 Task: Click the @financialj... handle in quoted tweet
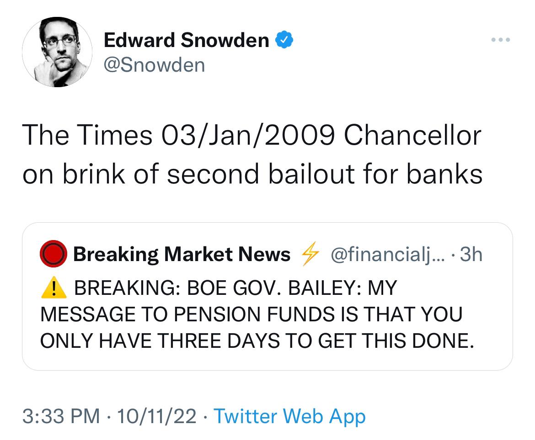tap(388, 254)
